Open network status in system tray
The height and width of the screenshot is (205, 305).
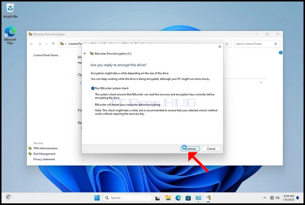click(272, 198)
